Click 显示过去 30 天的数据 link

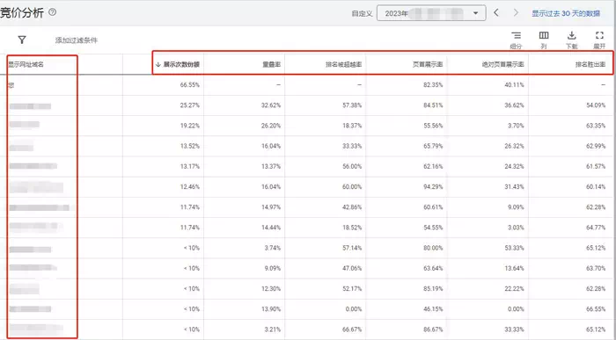pos(566,13)
